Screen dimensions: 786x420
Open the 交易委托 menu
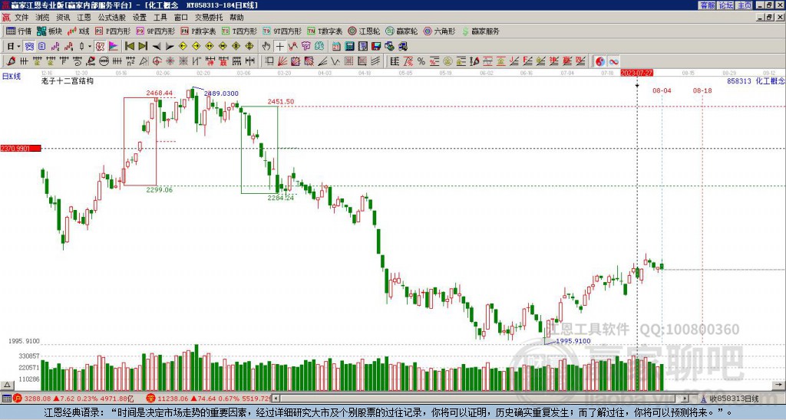[x=209, y=18]
